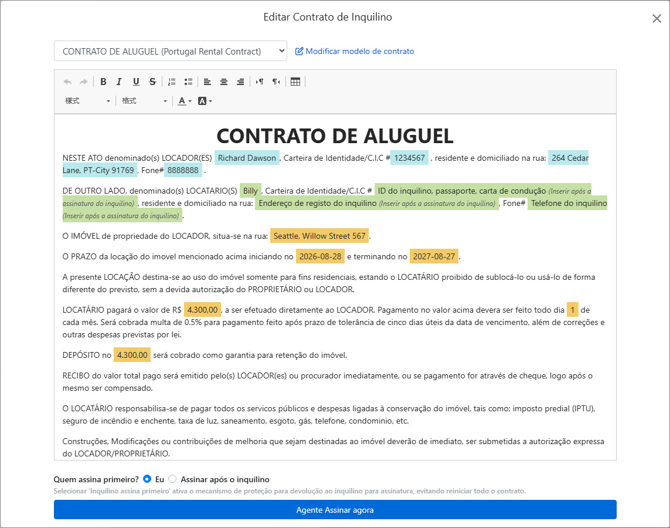The height and width of the screenshot is (528, 670).
Task: Click the Endereço de registo do inquilino placeholder
Action: 377,203
